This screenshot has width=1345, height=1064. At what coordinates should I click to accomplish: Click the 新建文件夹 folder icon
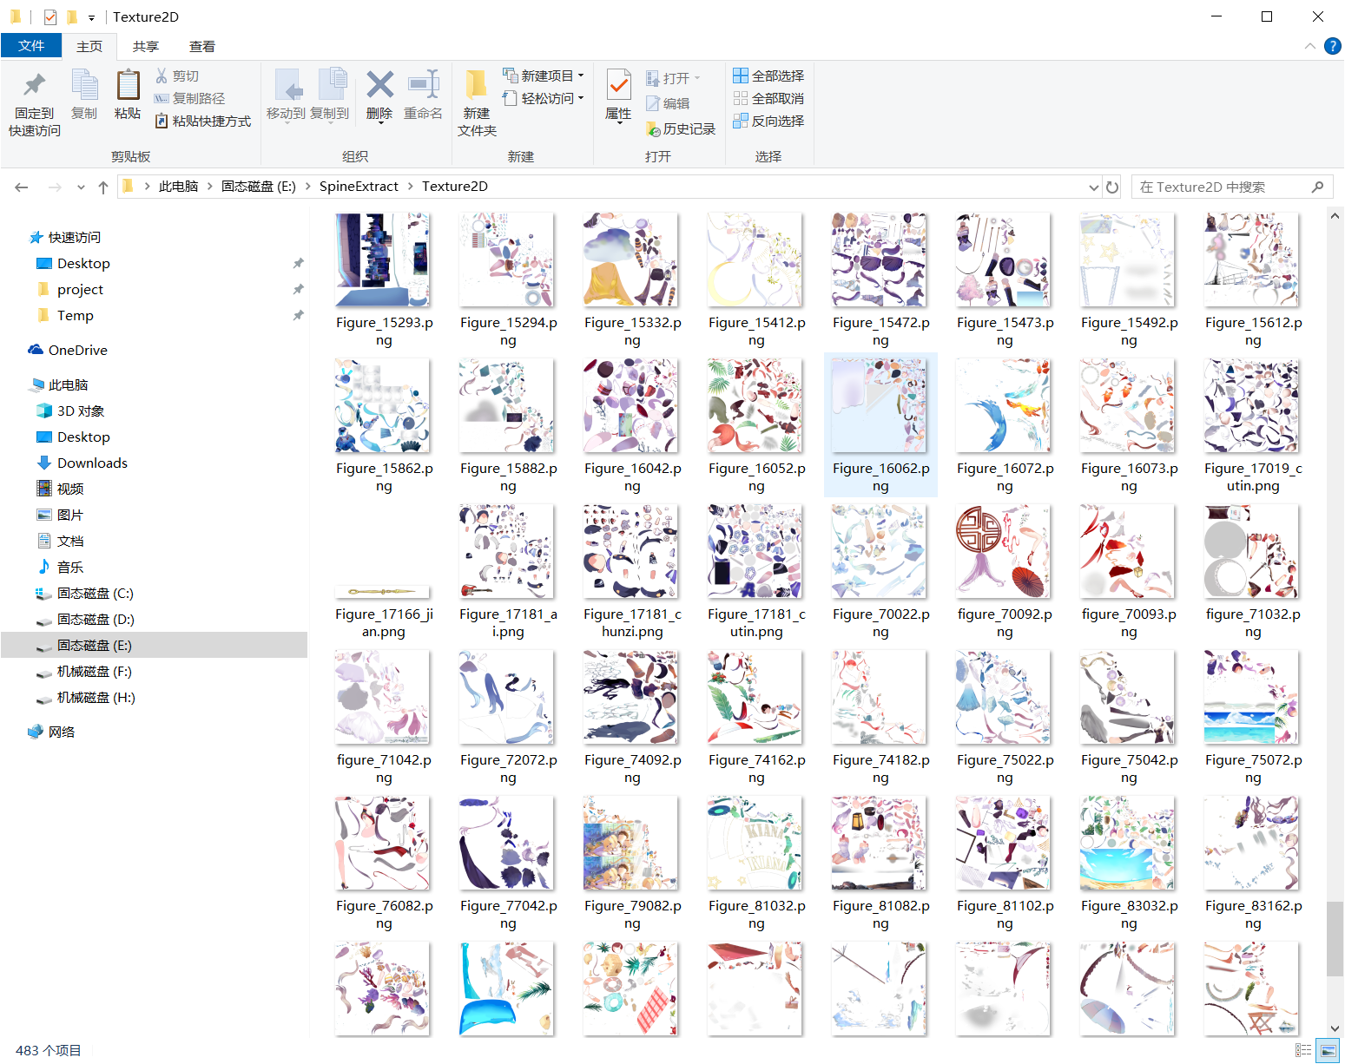click(476, 85)
